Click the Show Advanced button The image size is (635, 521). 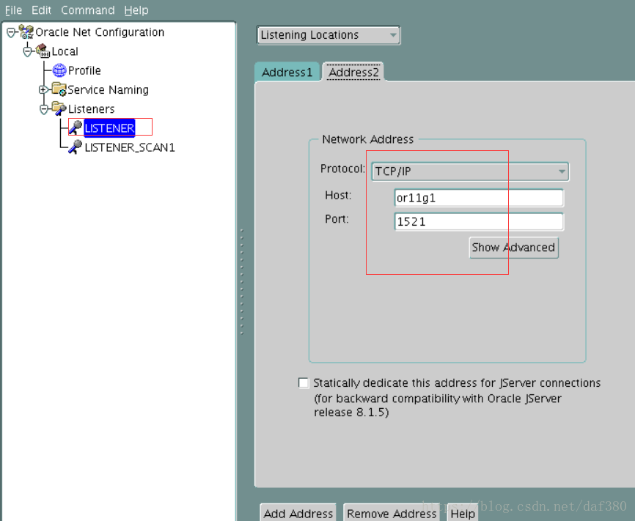click(513, 248)
